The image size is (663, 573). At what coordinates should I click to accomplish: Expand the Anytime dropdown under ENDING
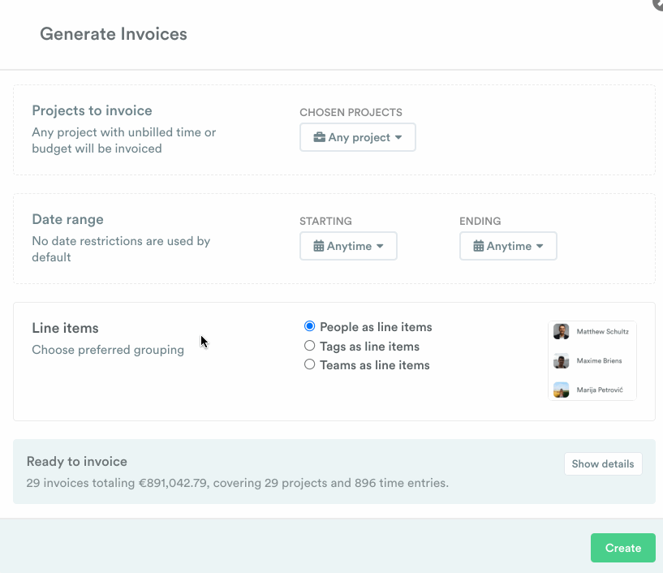click(508, 245)
